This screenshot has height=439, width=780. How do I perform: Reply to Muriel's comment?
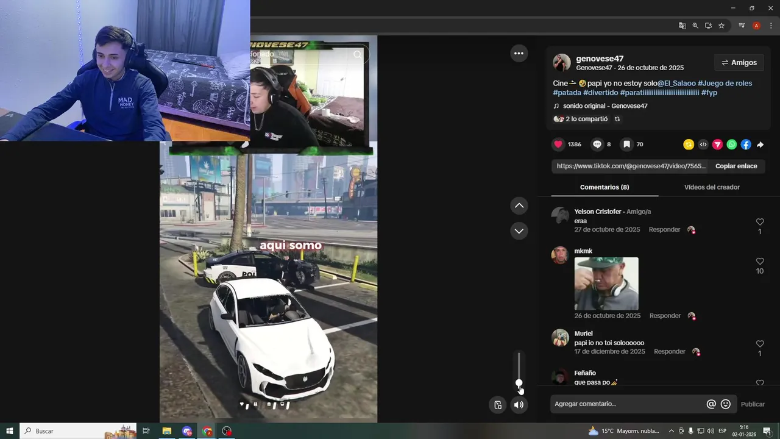point(669,352)
